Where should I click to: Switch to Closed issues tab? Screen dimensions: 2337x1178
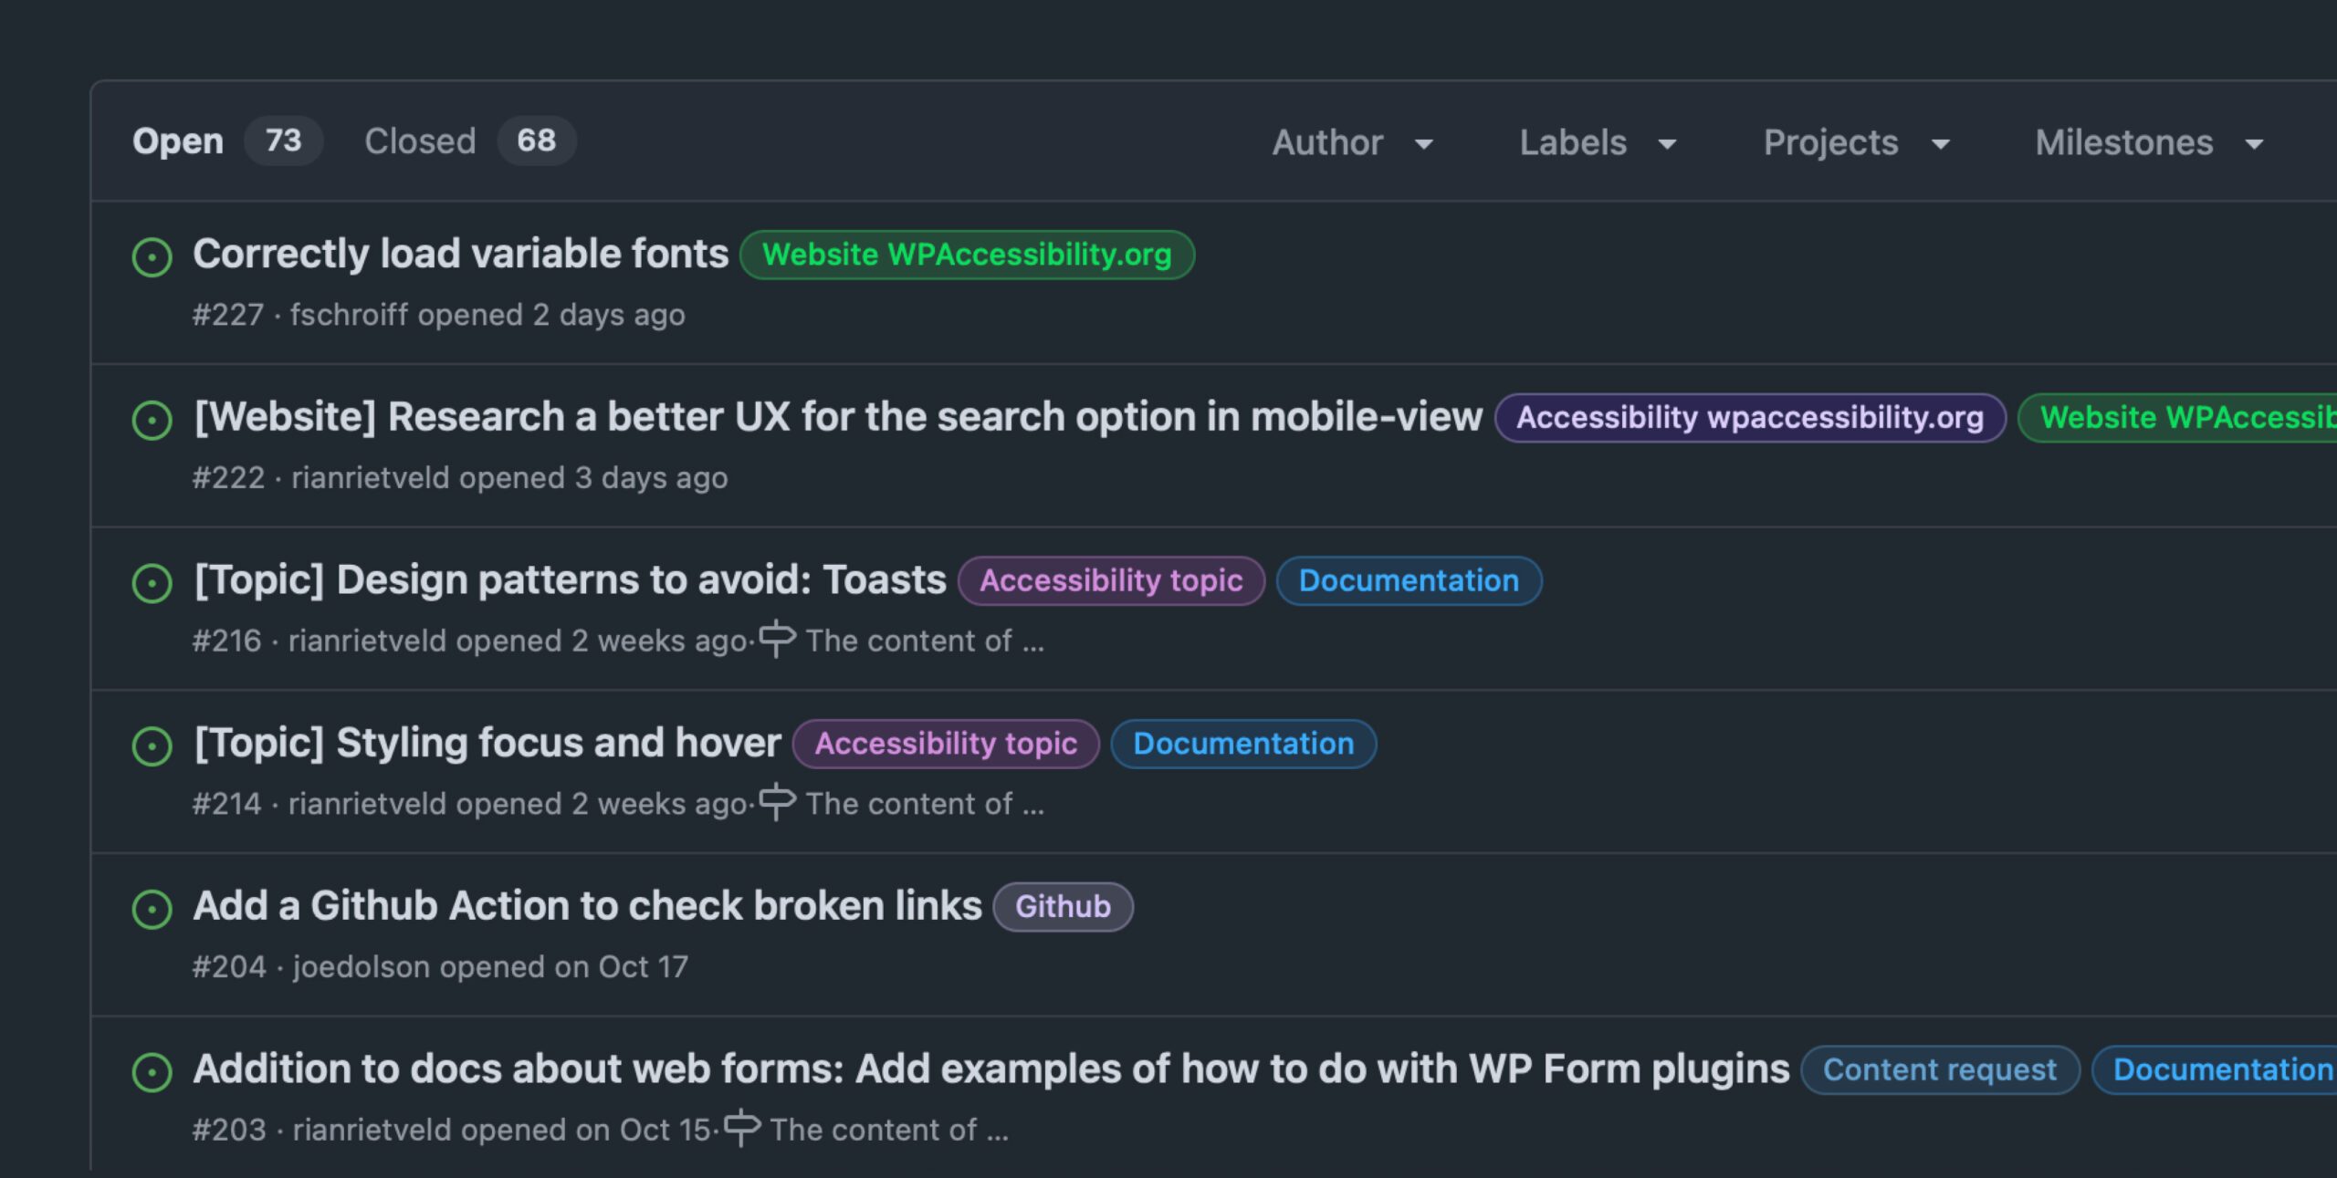tap(420, 141)
